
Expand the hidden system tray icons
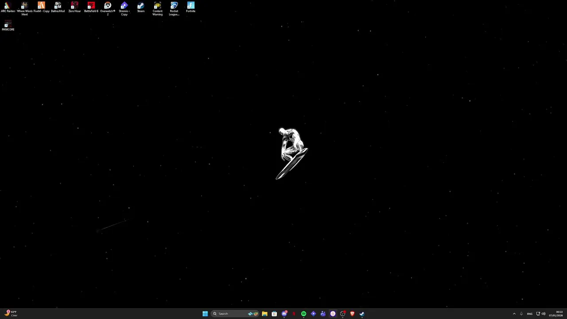[514, 314]
